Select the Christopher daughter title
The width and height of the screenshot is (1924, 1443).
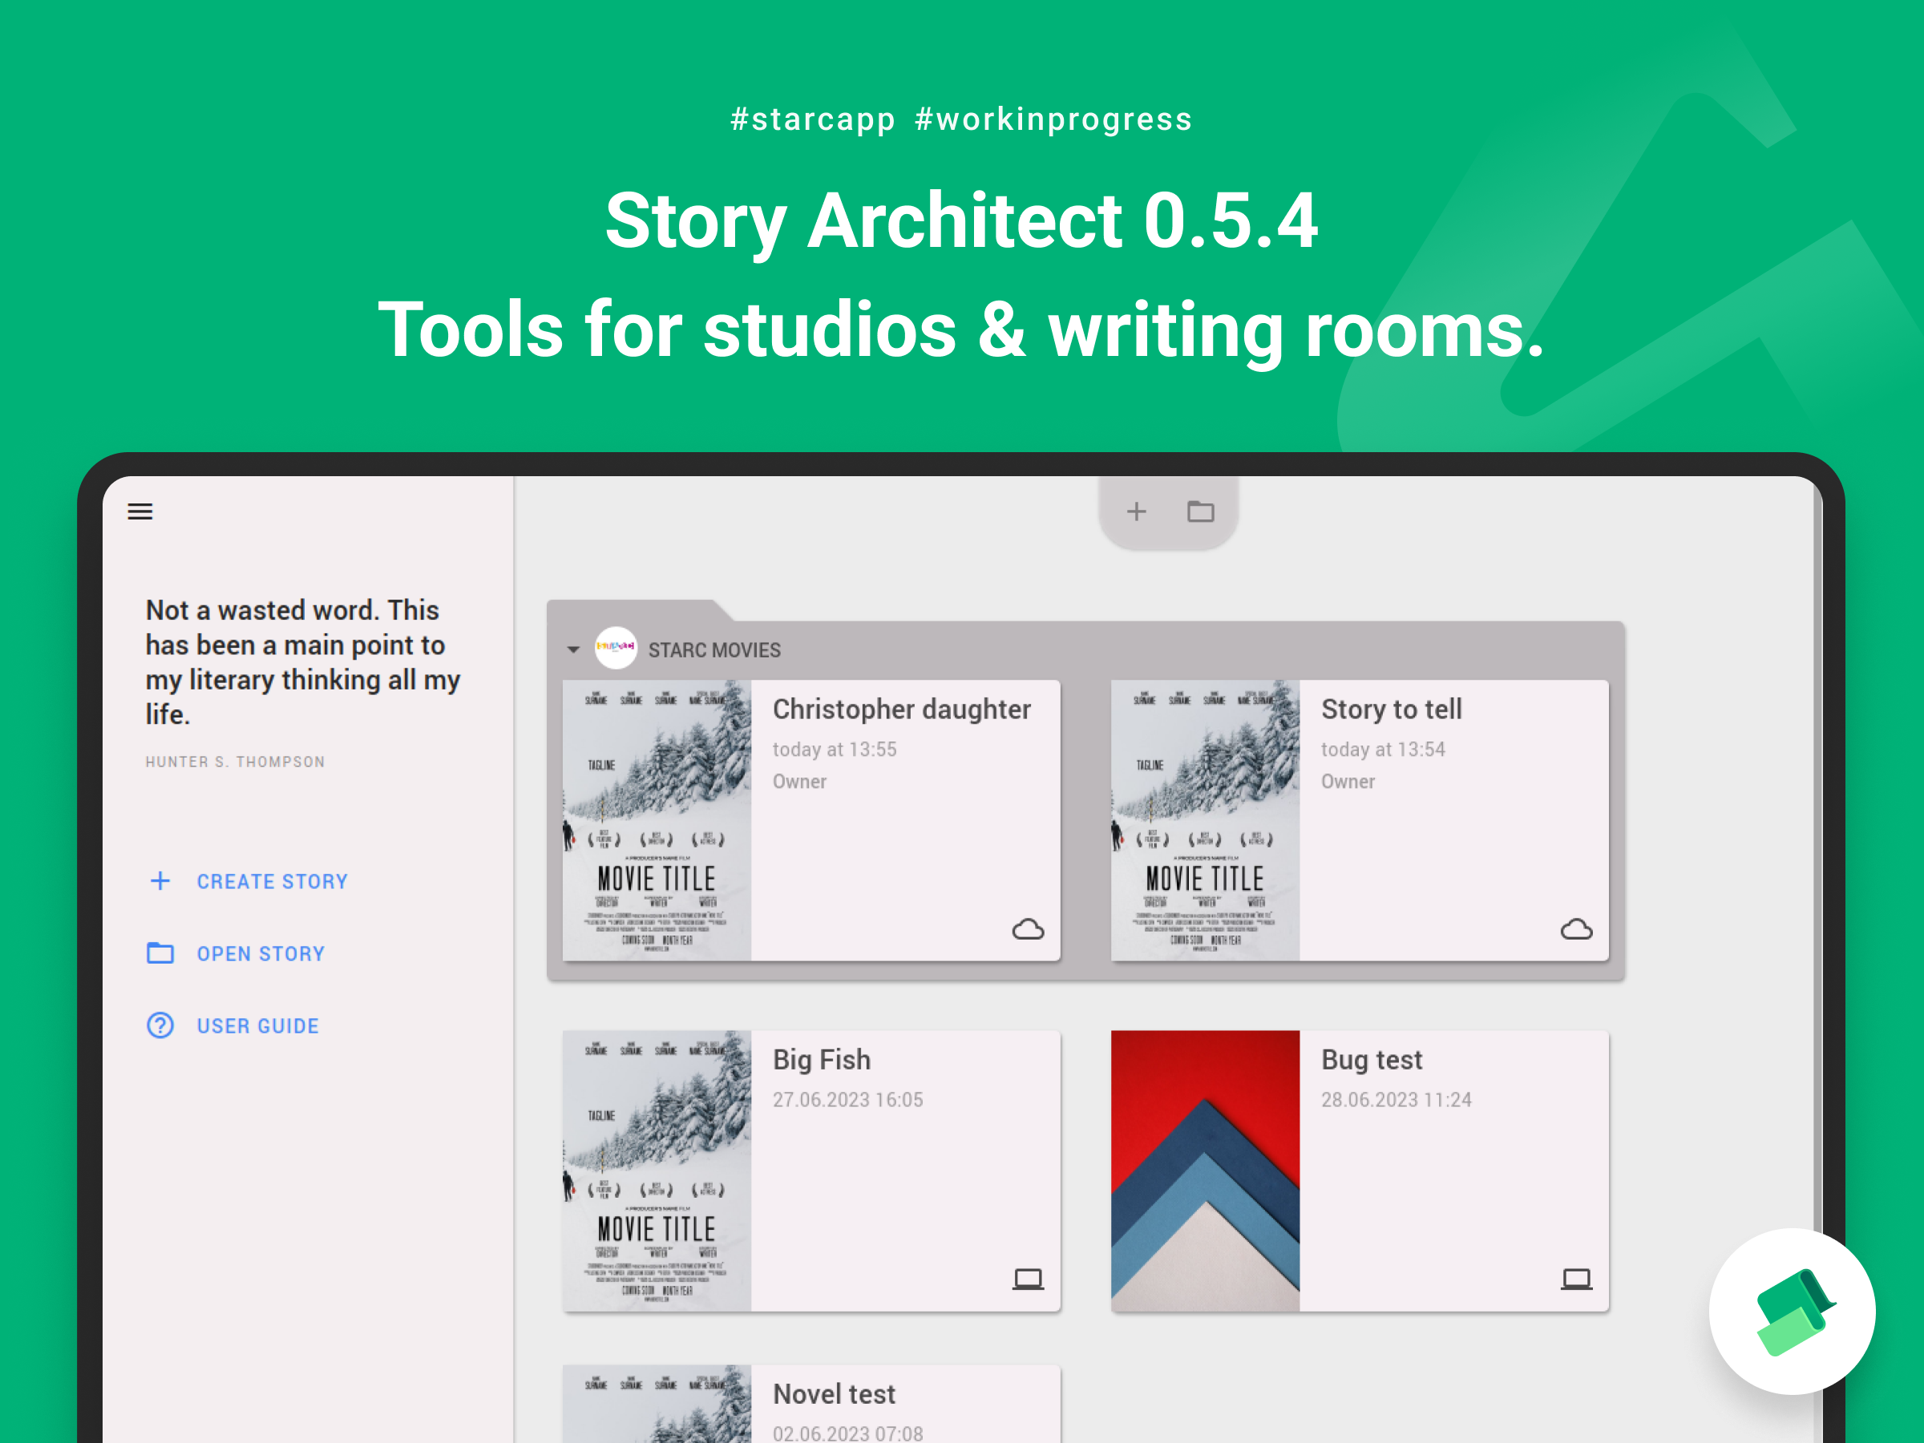point(902,709)
